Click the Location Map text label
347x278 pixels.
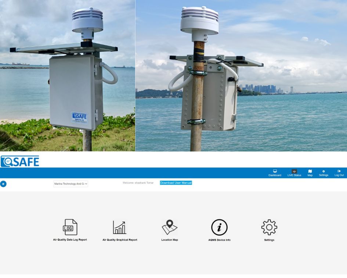tap(170, 240)
